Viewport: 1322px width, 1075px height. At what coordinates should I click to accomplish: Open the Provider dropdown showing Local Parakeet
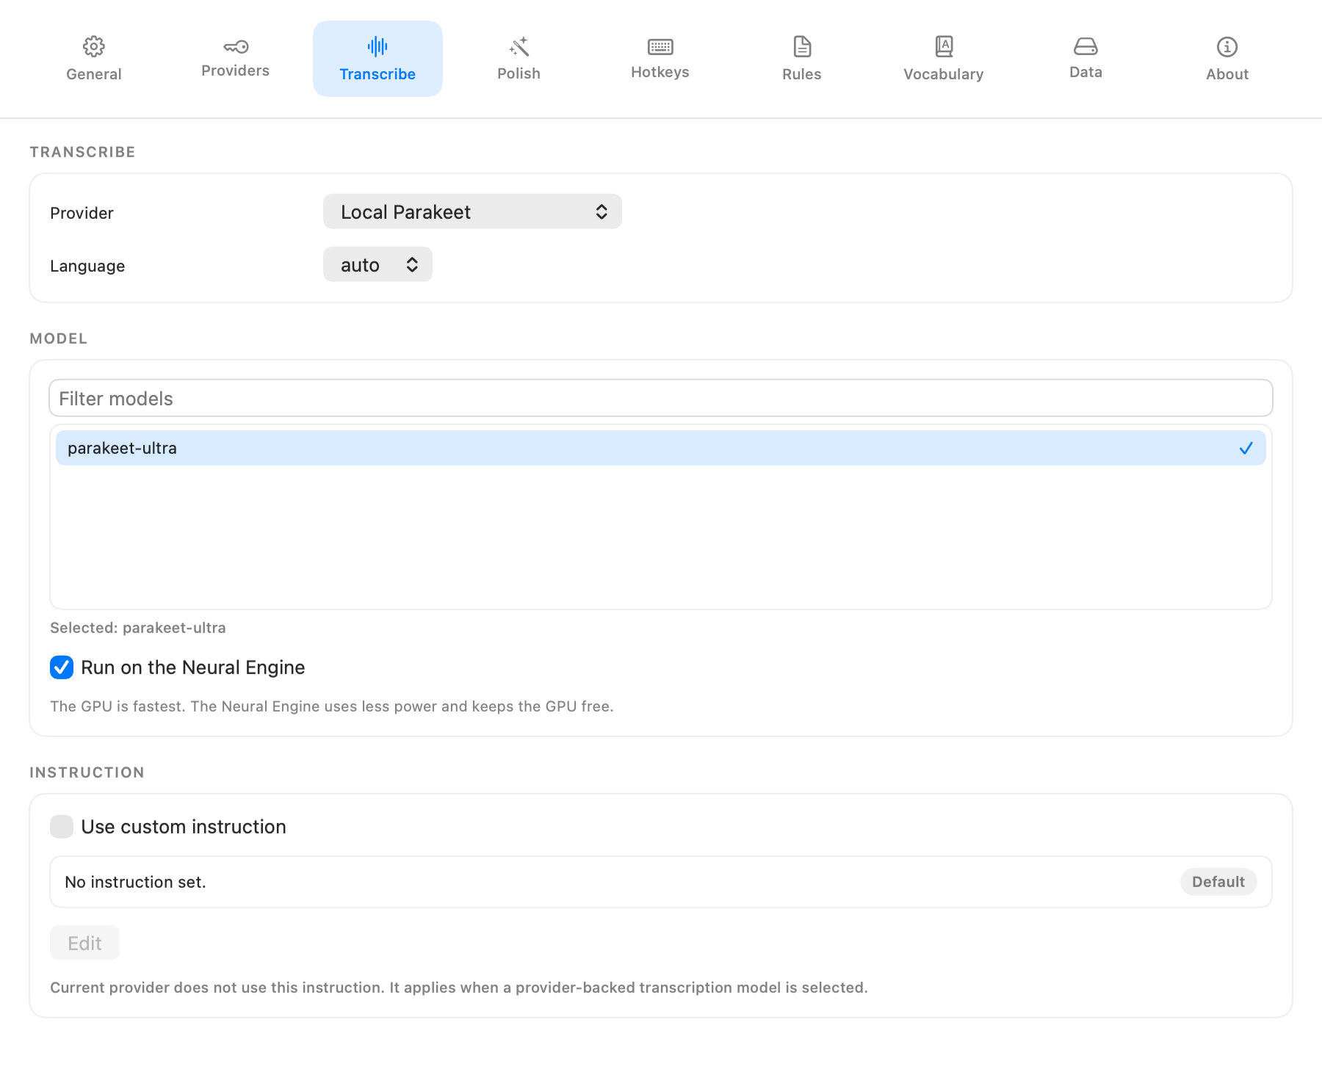tap(472, 211)
